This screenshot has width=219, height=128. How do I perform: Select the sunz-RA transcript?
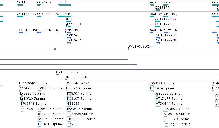click(166, 16)
